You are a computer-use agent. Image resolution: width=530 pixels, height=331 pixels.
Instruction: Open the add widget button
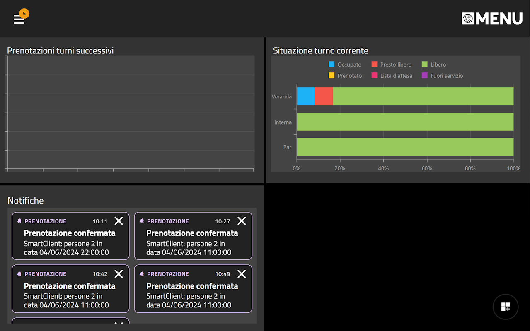point(506,307)
